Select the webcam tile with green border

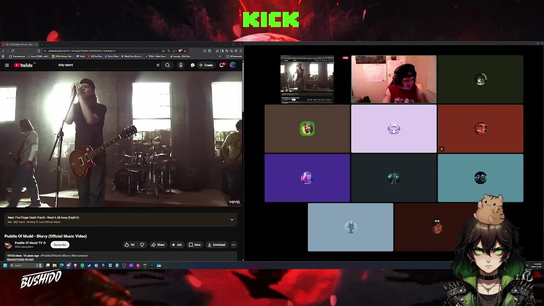pyautogui.click(x=394, y=79)
